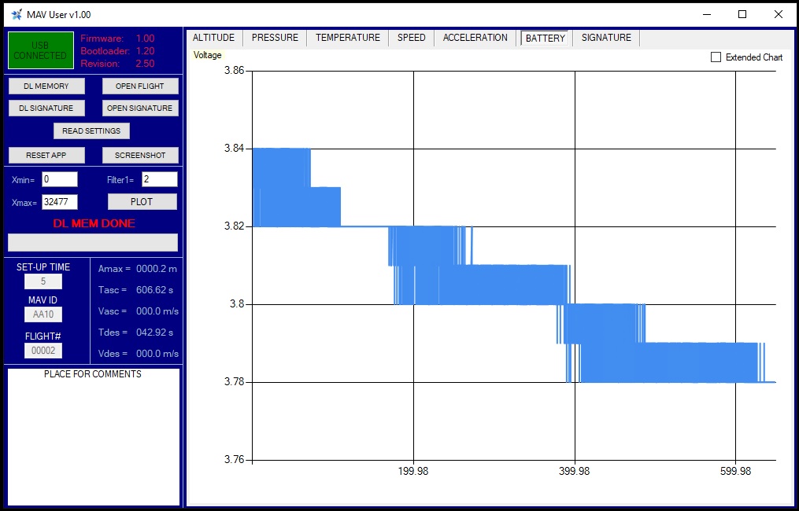Click the Revision 2.50 text
Screen dimensions: 799x511
tap(145, 64)
